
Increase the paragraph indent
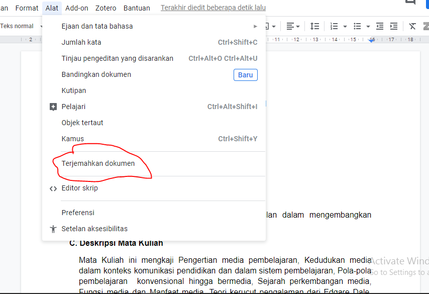pos(394,26)
